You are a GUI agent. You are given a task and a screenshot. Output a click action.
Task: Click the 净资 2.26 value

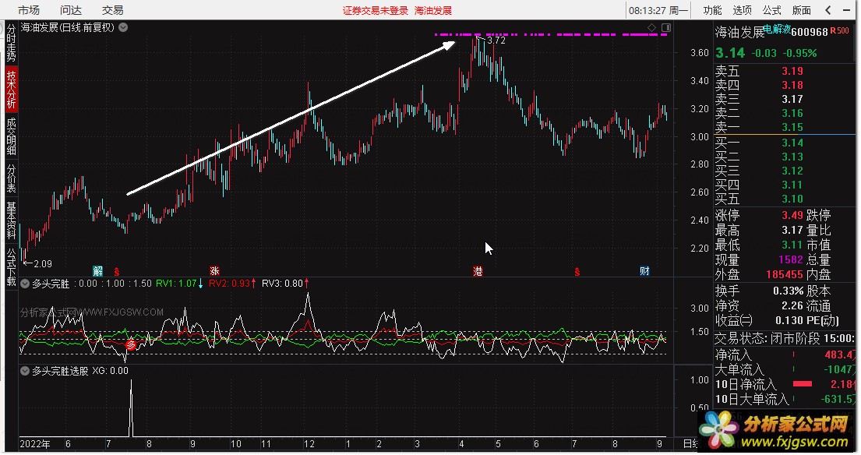(792, 305)
